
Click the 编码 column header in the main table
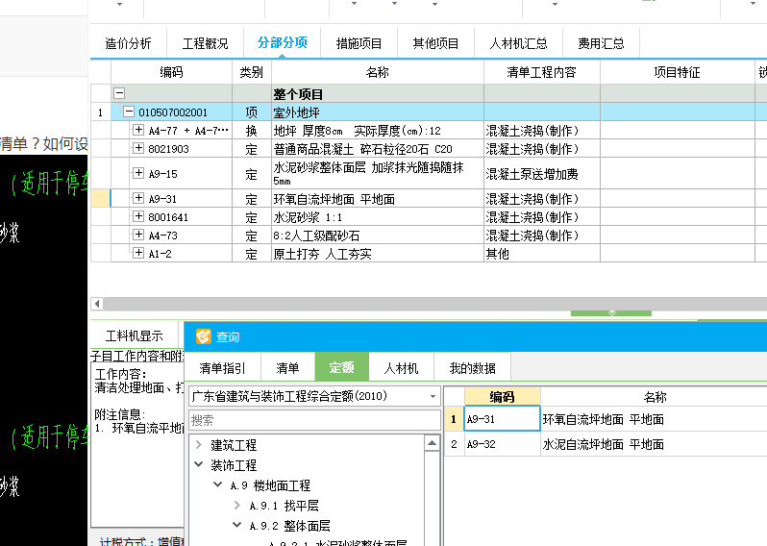tap(171, 72)
